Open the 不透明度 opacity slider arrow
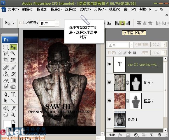 pyautogui.click(x=164, y=44)
